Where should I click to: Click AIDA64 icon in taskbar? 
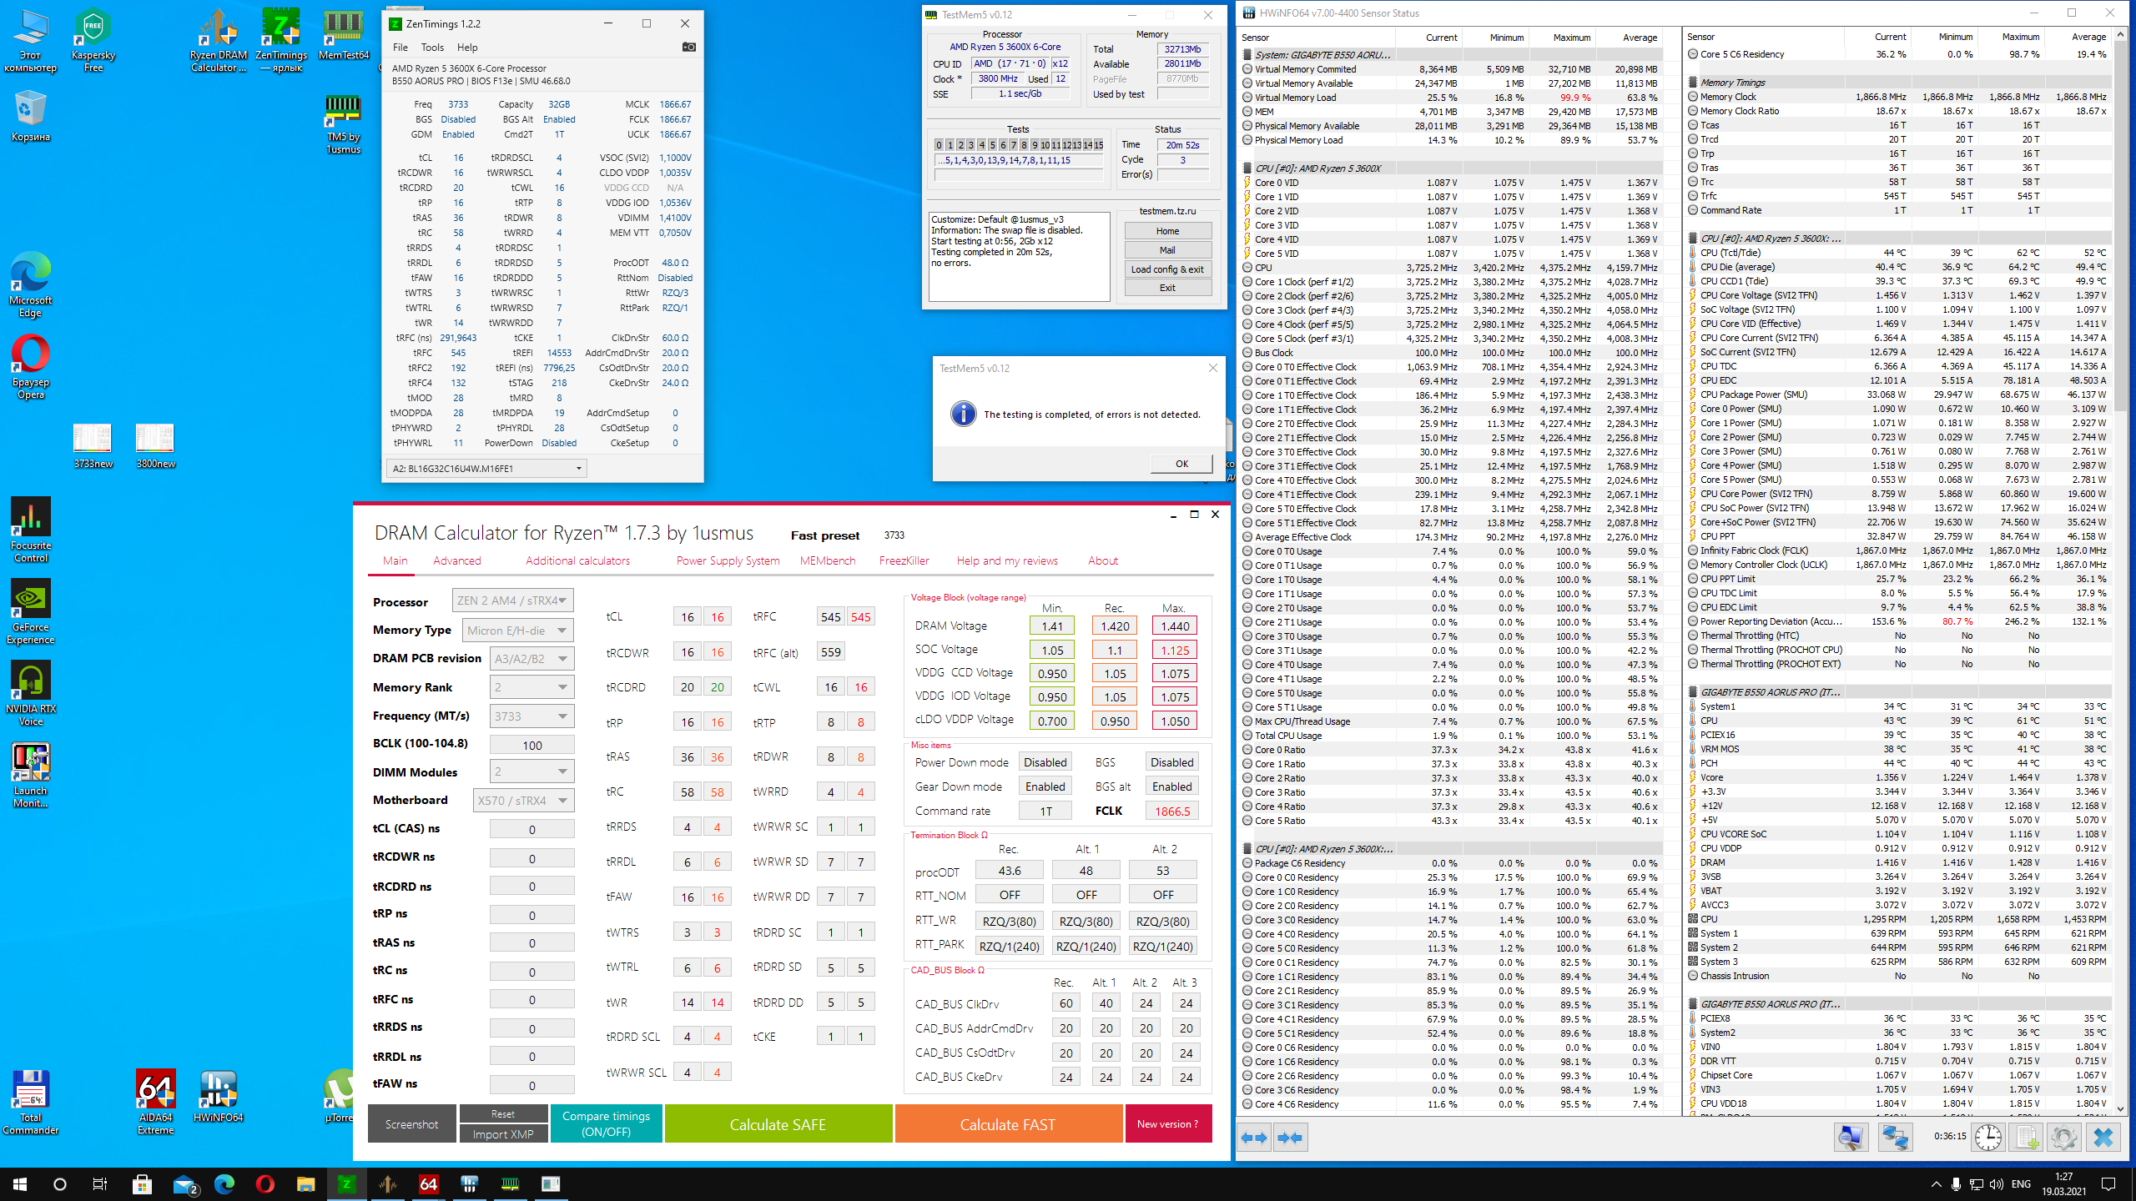coord(428,1183)
